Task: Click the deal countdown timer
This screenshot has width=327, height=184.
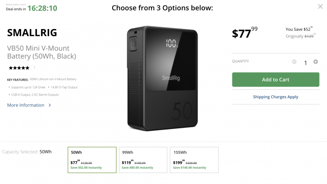Action: [42, 8]
